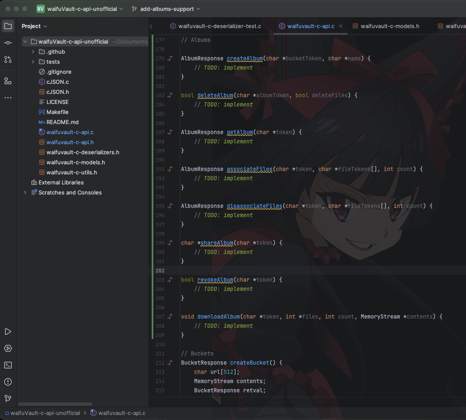Open the Project view options dropdown
Screen dimensions: 466x420
pos(34,26)
